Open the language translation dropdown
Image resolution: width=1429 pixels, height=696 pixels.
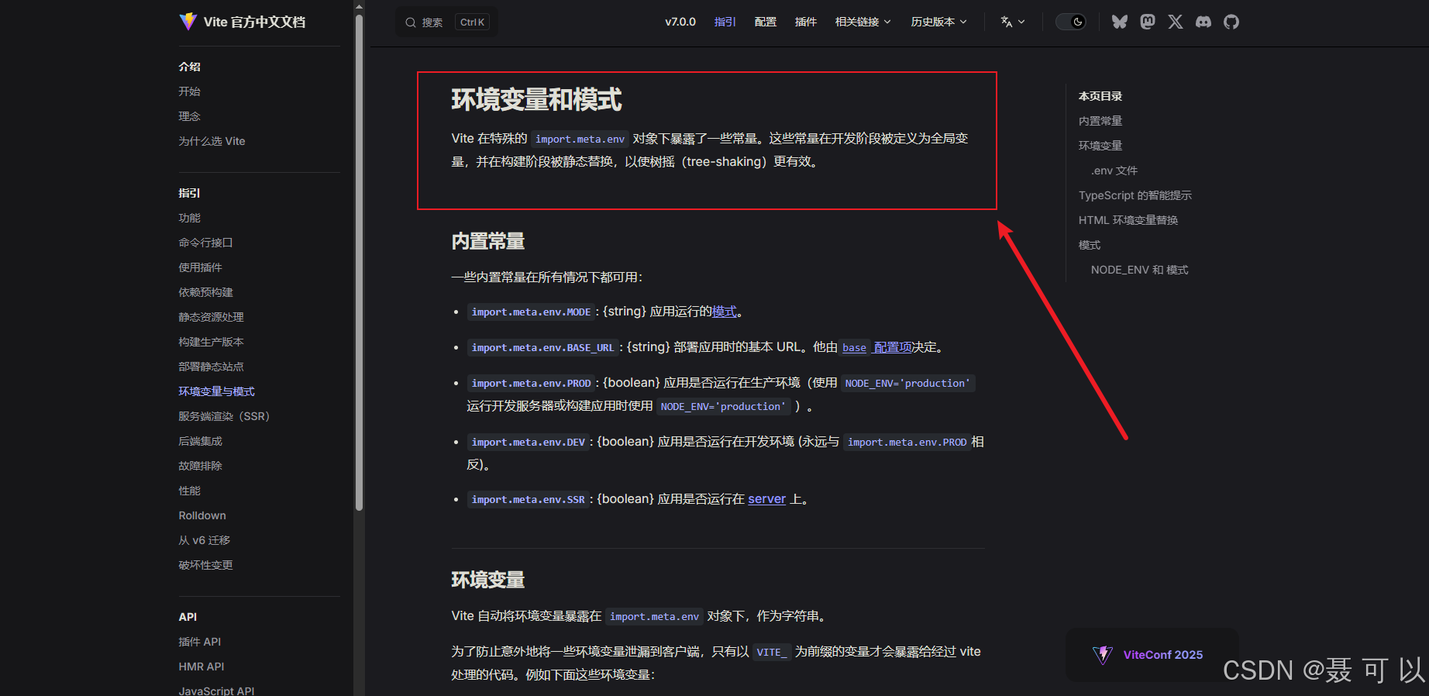(1012, 22)
